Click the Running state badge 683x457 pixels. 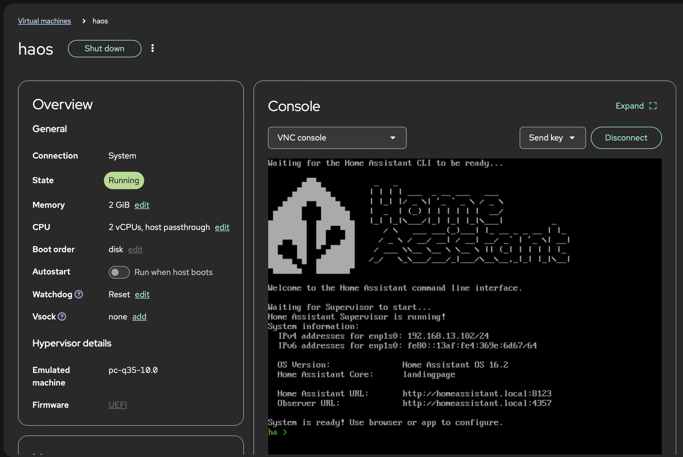[x=124, y=180]
